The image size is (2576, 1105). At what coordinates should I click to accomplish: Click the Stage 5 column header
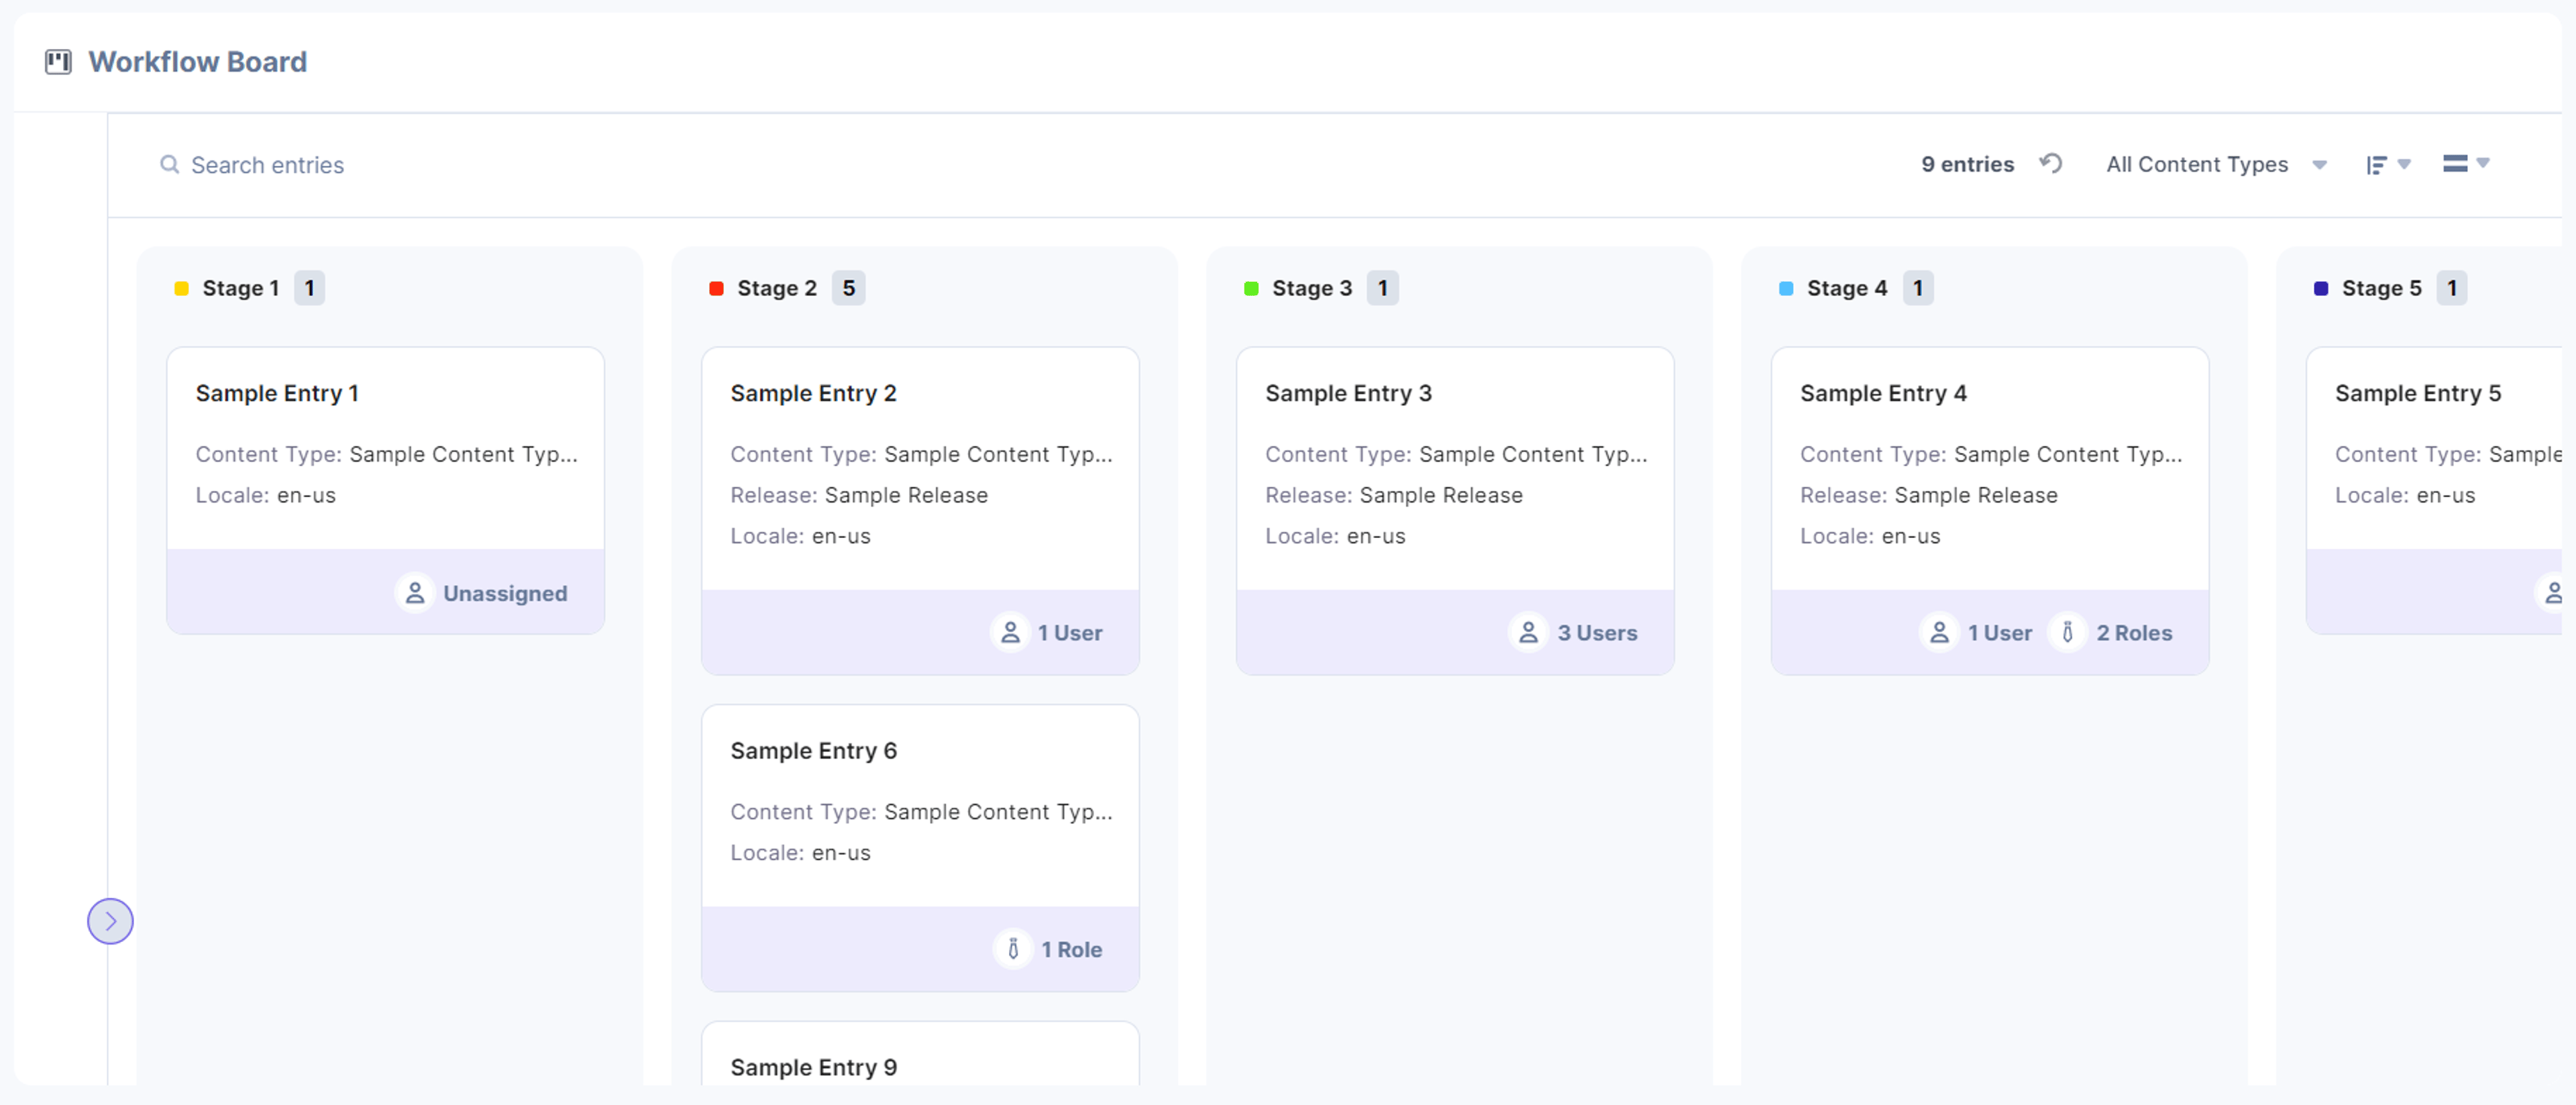[x=2382, y=288]
